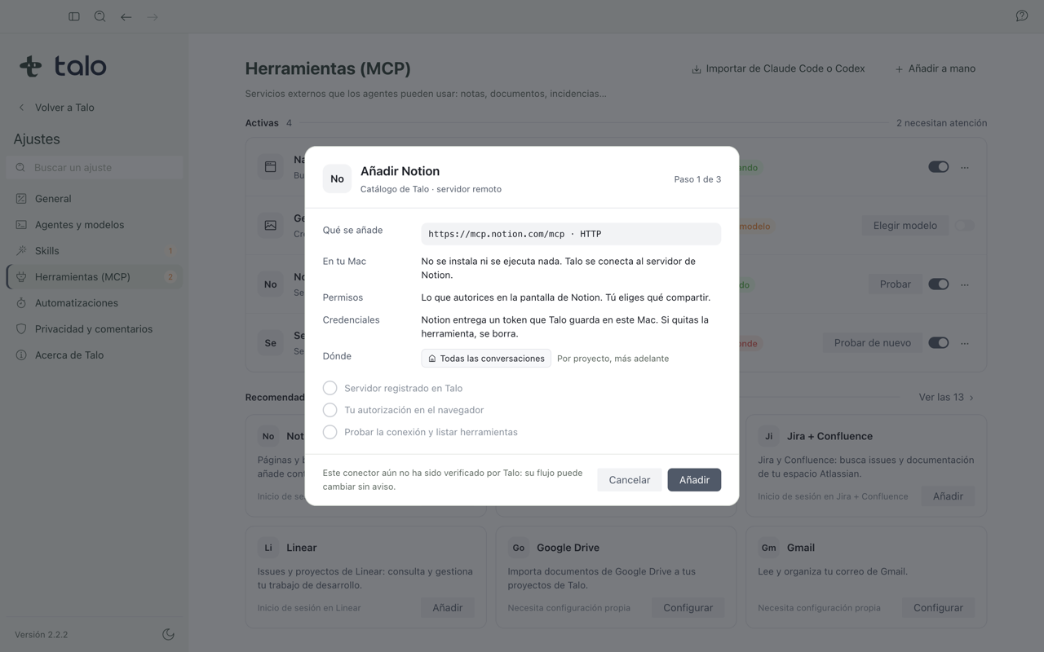Screen dimensions: 1044x652
Task: Toggle dark mode moon icon
Action: pyautogui.click(x=168, y=634)
